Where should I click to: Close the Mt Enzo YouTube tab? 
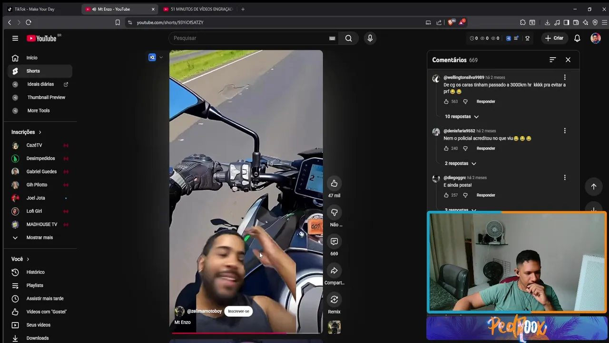153,9
